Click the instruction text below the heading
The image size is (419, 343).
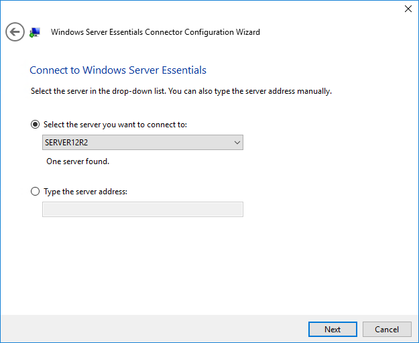(x=181, y=91)
